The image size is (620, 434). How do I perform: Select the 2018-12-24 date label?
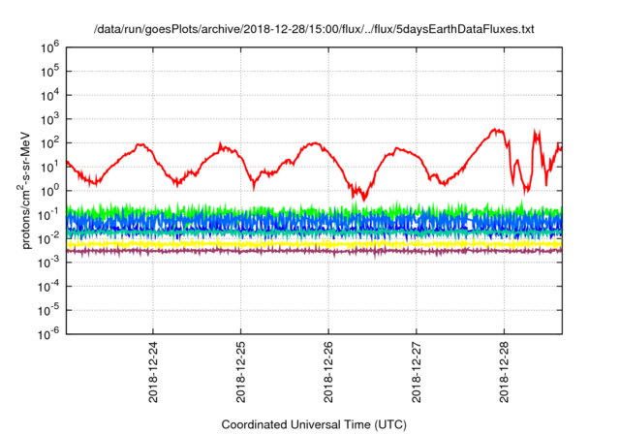pos(153,372)
